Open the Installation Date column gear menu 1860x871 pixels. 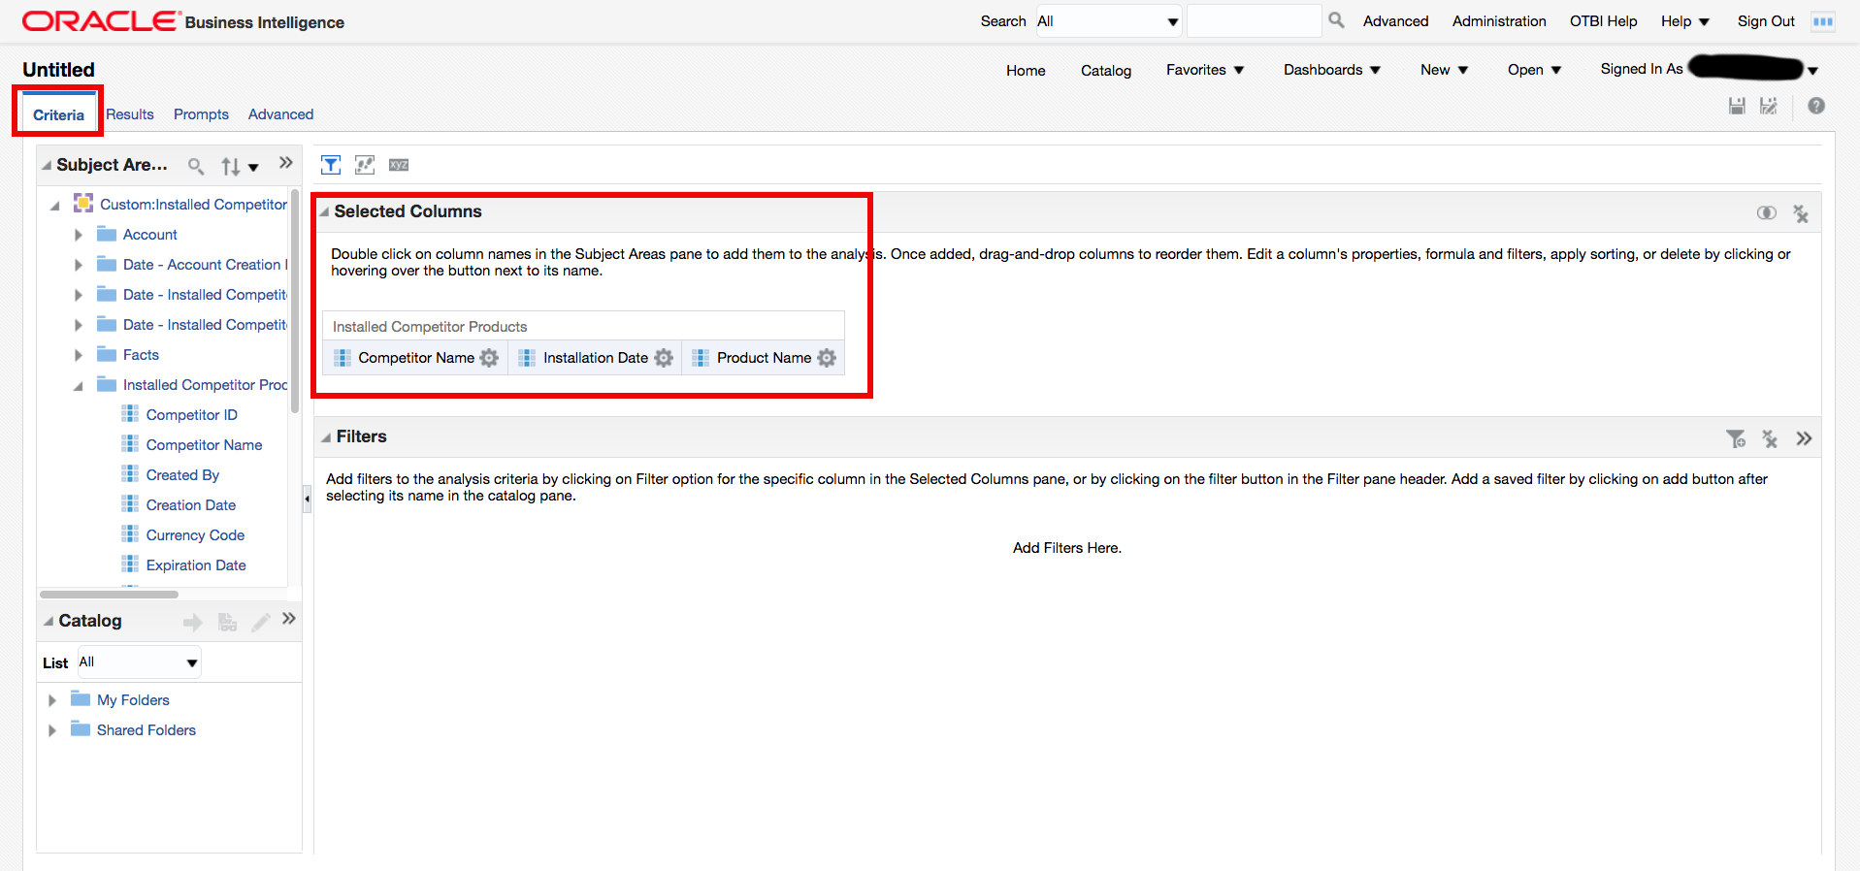point(664,358)
